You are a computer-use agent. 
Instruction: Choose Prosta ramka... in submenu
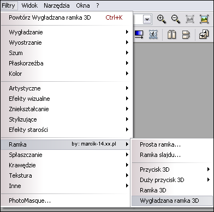(x=173, y=144)
